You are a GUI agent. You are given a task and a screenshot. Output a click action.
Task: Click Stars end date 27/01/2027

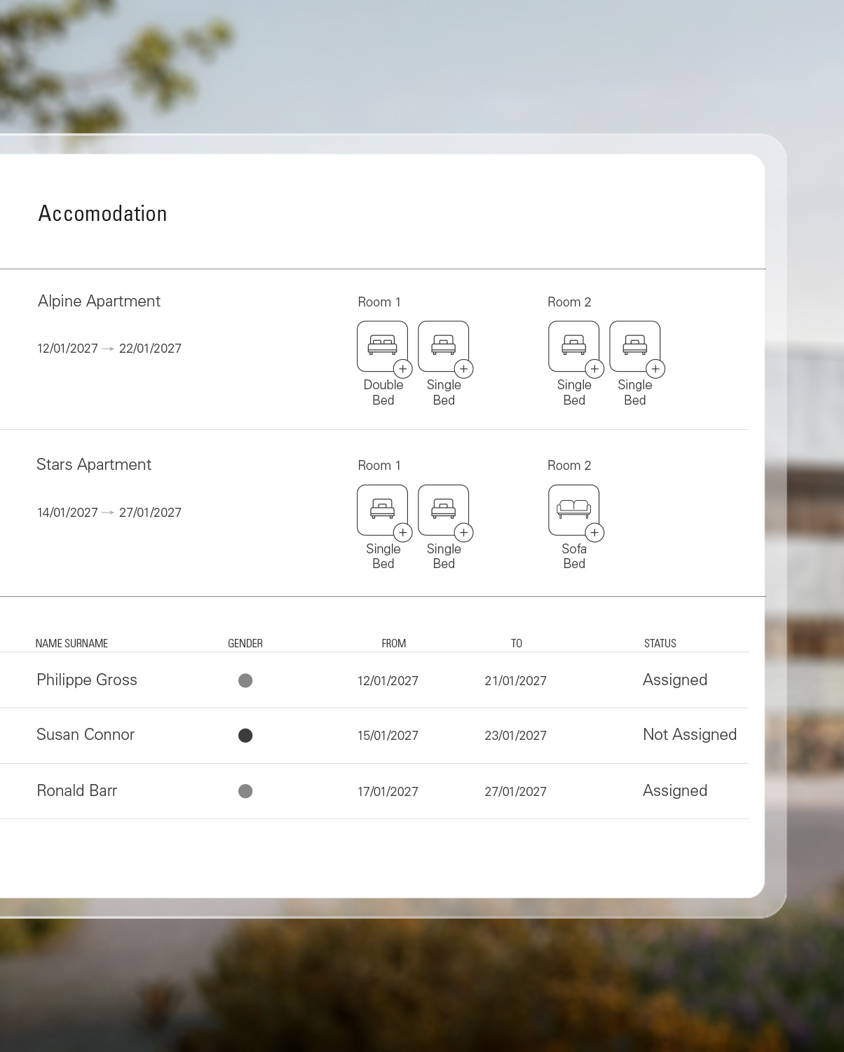coord(150,513)
